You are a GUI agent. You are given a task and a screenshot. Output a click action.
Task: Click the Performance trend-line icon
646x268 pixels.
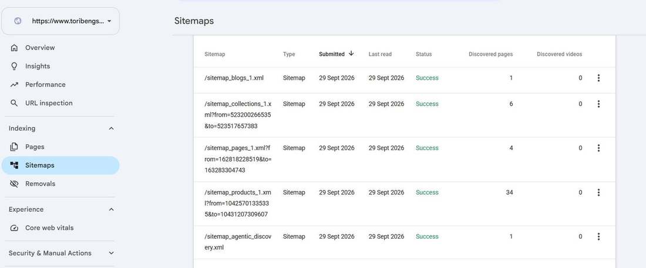pyautogui.click(x=15, y=85)
